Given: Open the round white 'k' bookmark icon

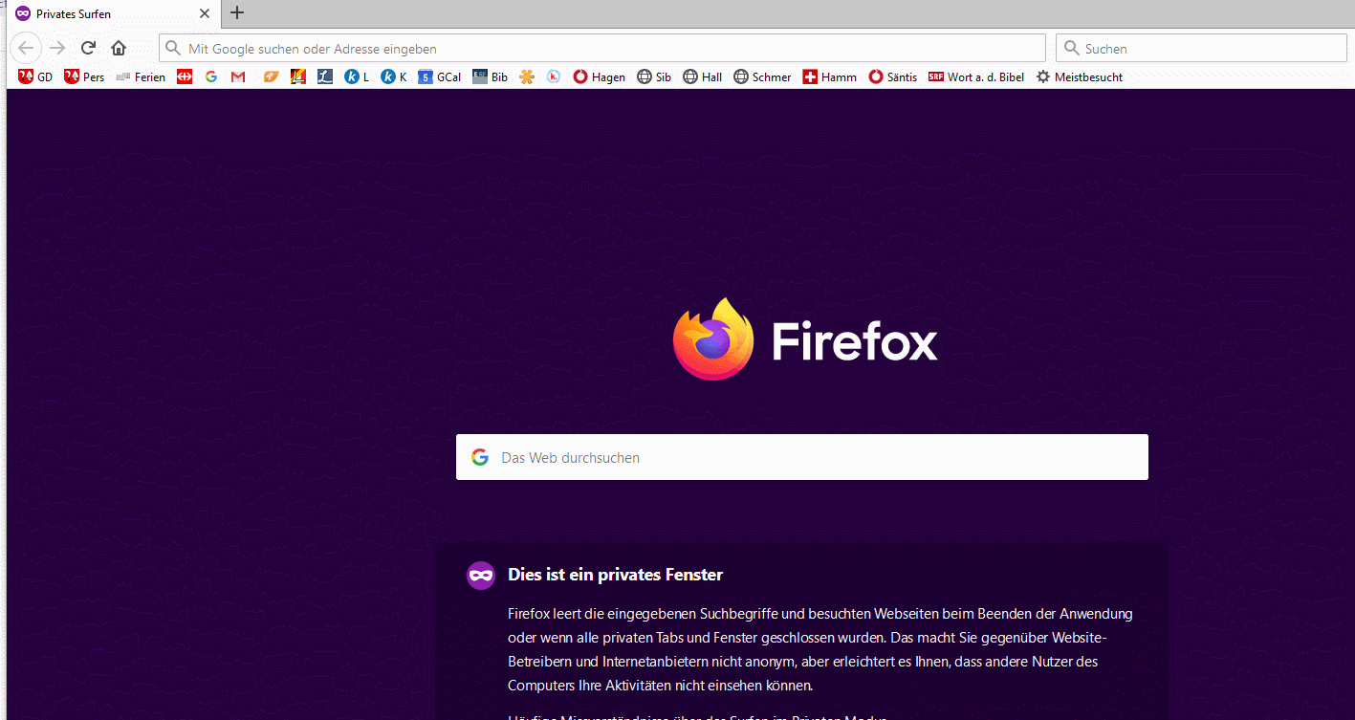Looking at the screenshot, I should [554, 77].
